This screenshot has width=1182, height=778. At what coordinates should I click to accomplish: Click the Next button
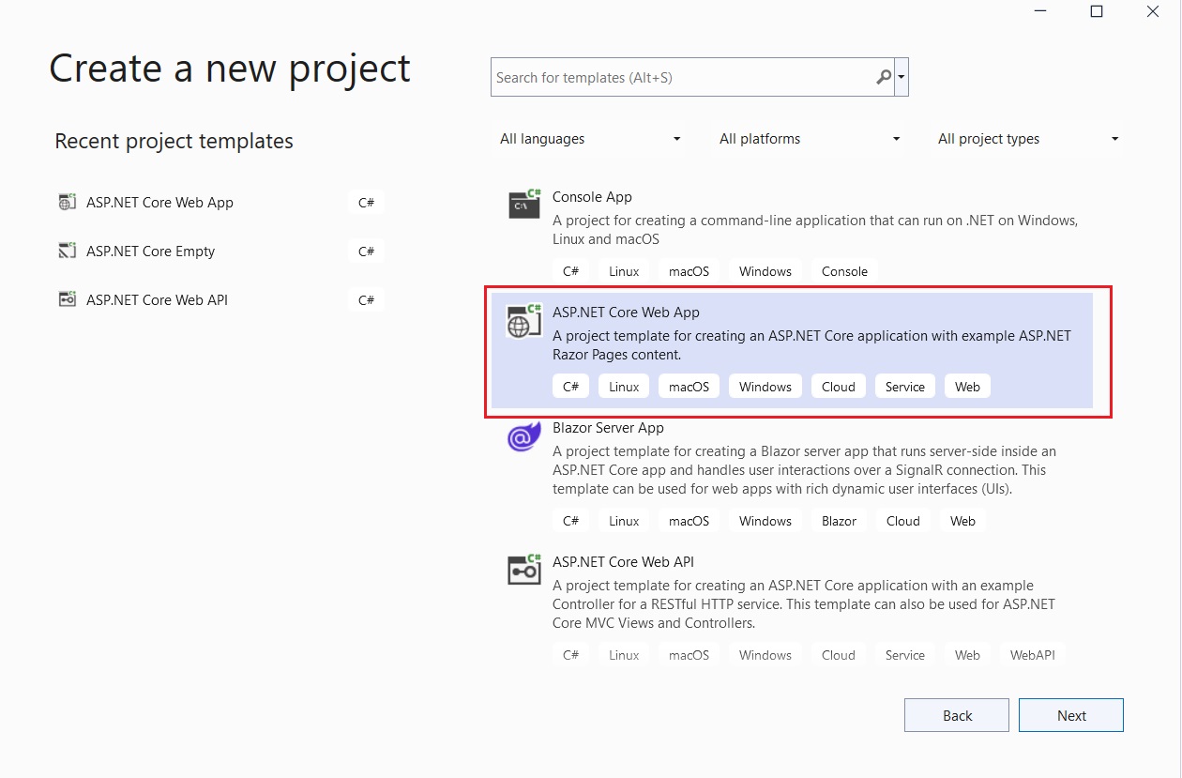click(1071, 715)
